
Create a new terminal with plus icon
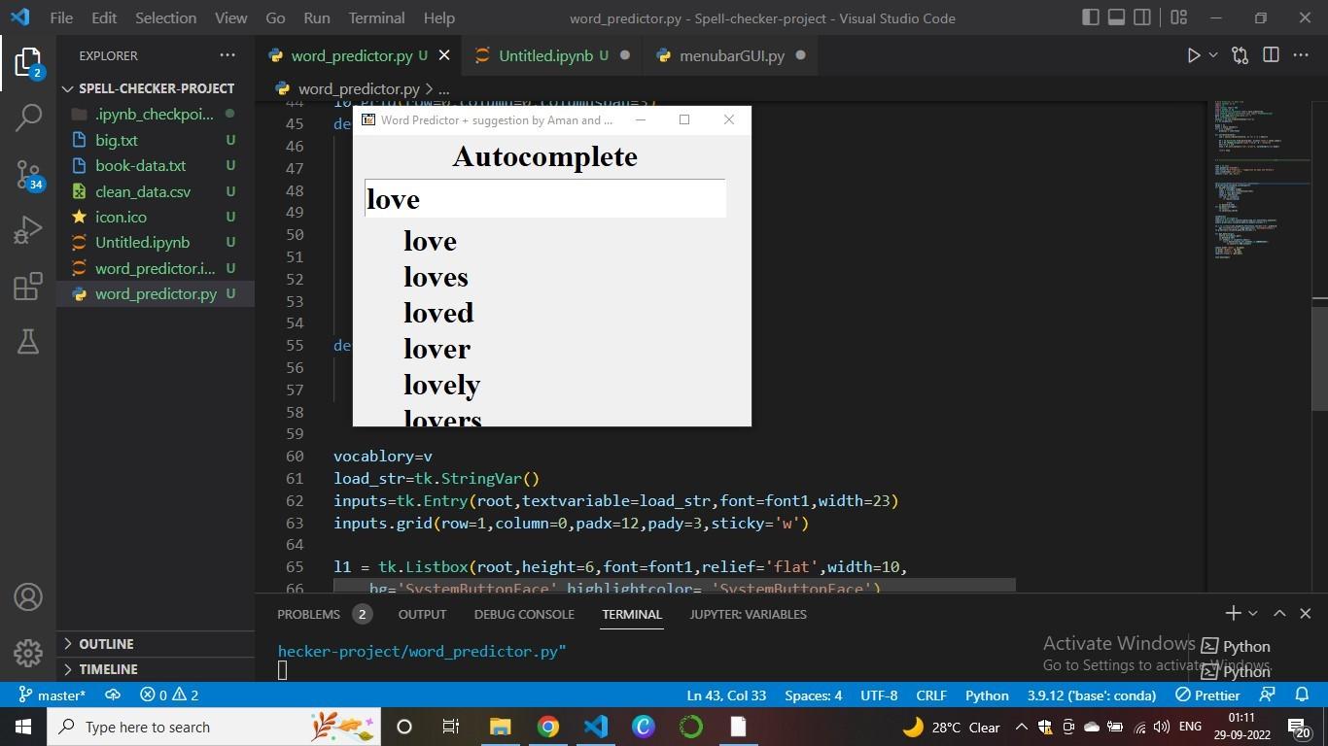point(1233,613)
